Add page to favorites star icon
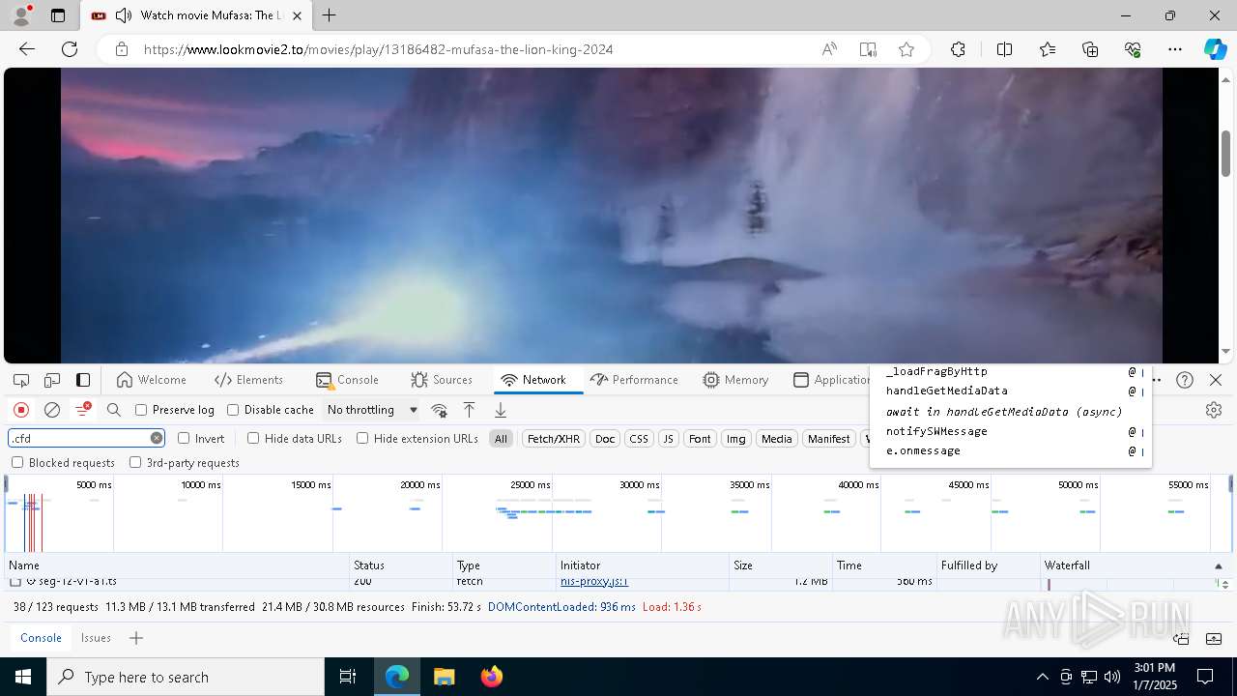Viewport: 1237px width, 696px height. 906,49
